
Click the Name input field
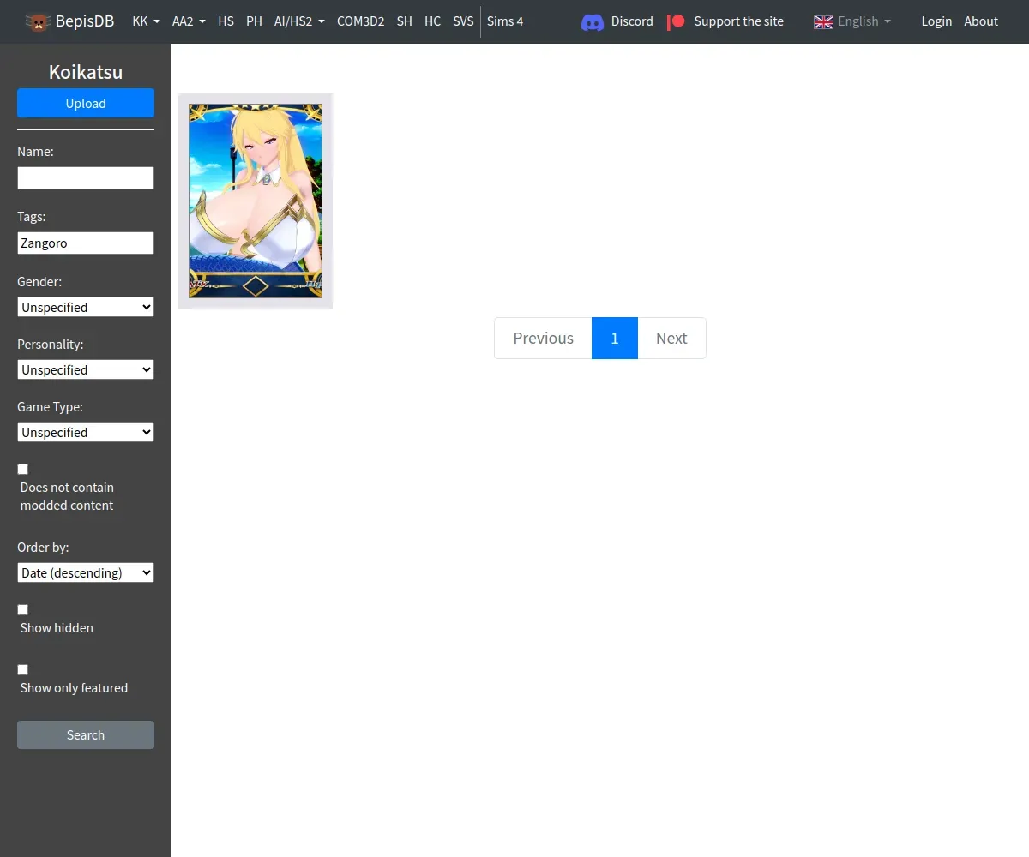(86, 177)
